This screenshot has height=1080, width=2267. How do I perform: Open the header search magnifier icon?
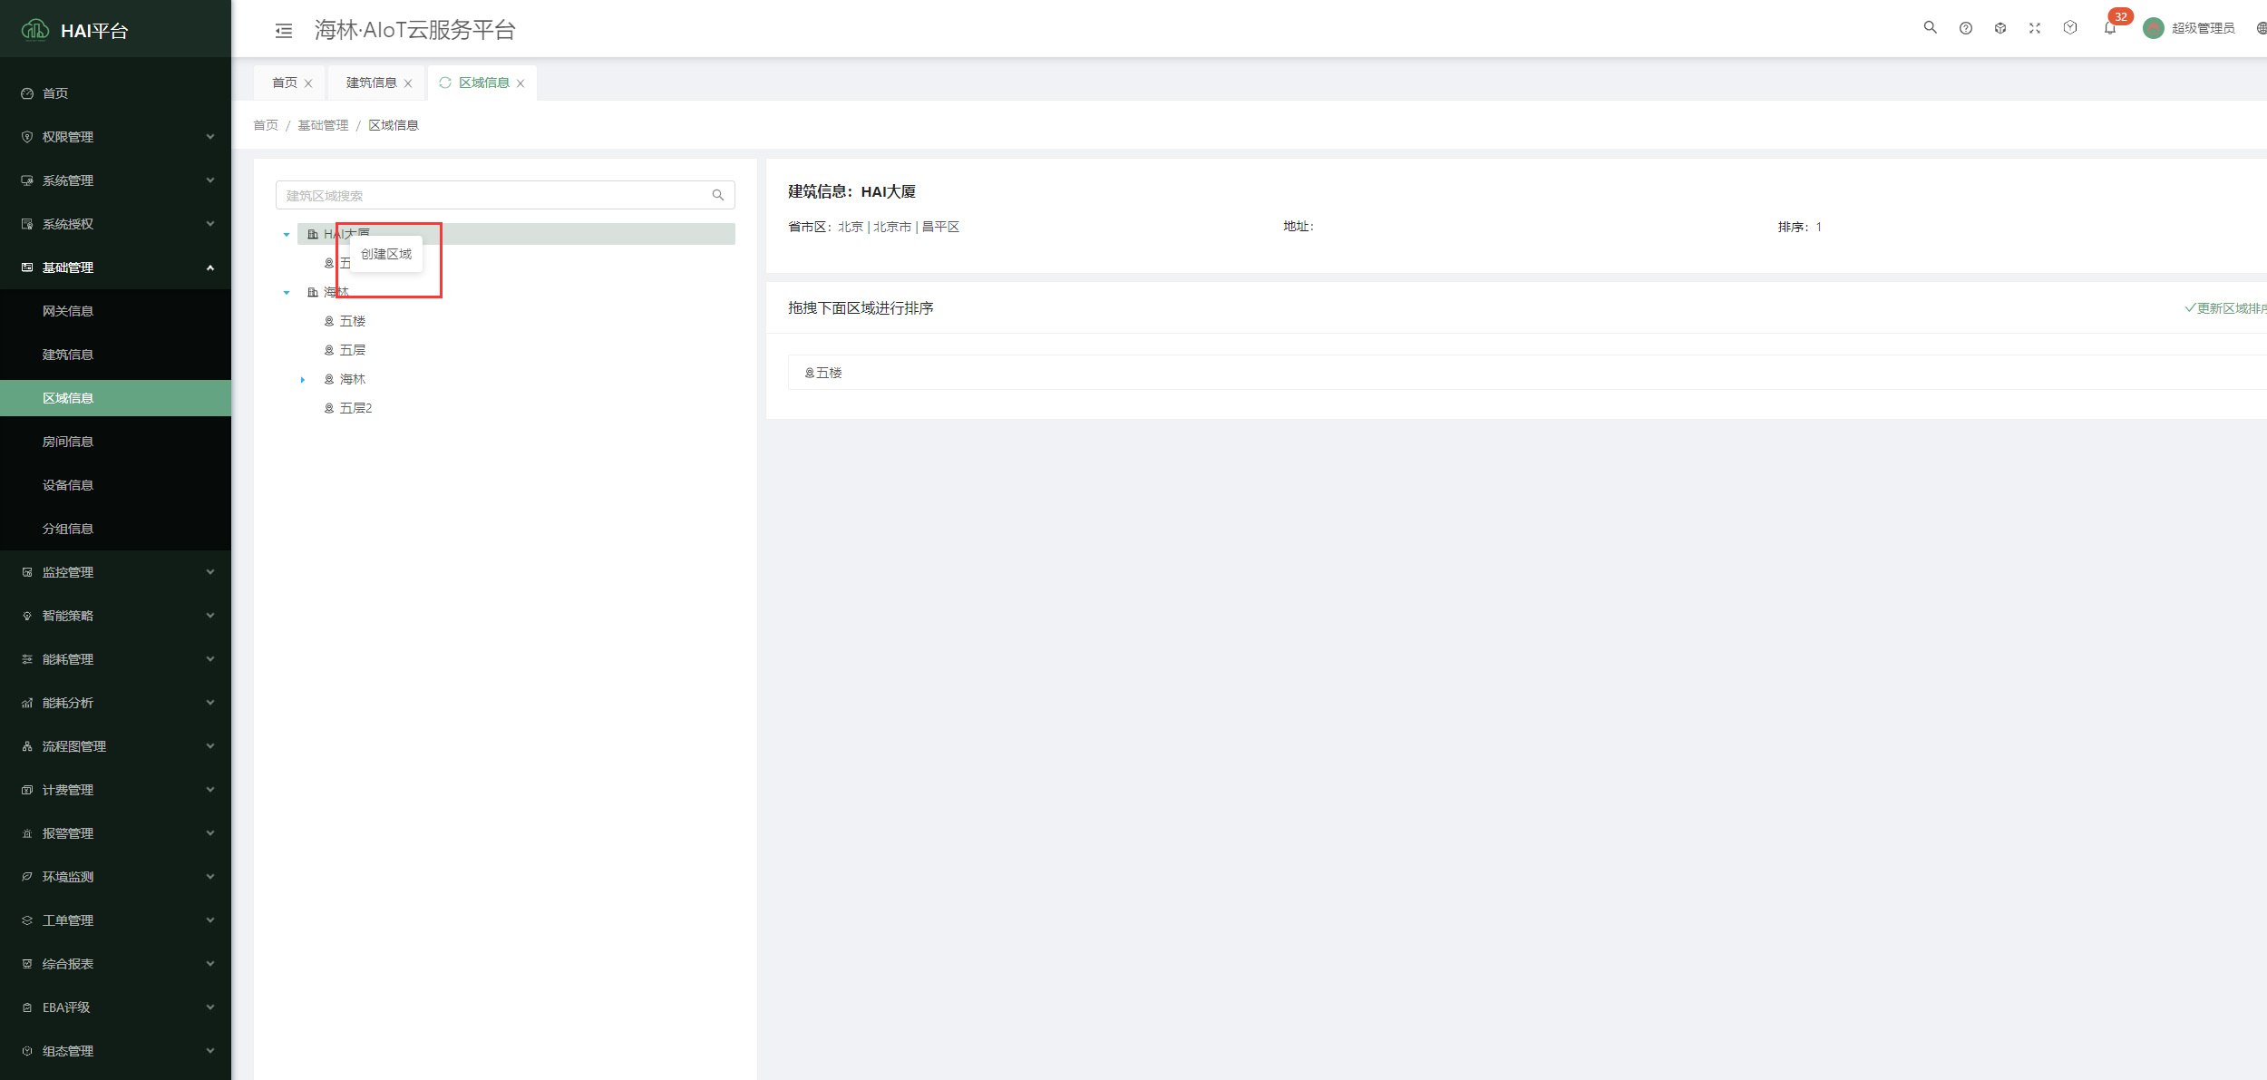[x=1930, y=28]
